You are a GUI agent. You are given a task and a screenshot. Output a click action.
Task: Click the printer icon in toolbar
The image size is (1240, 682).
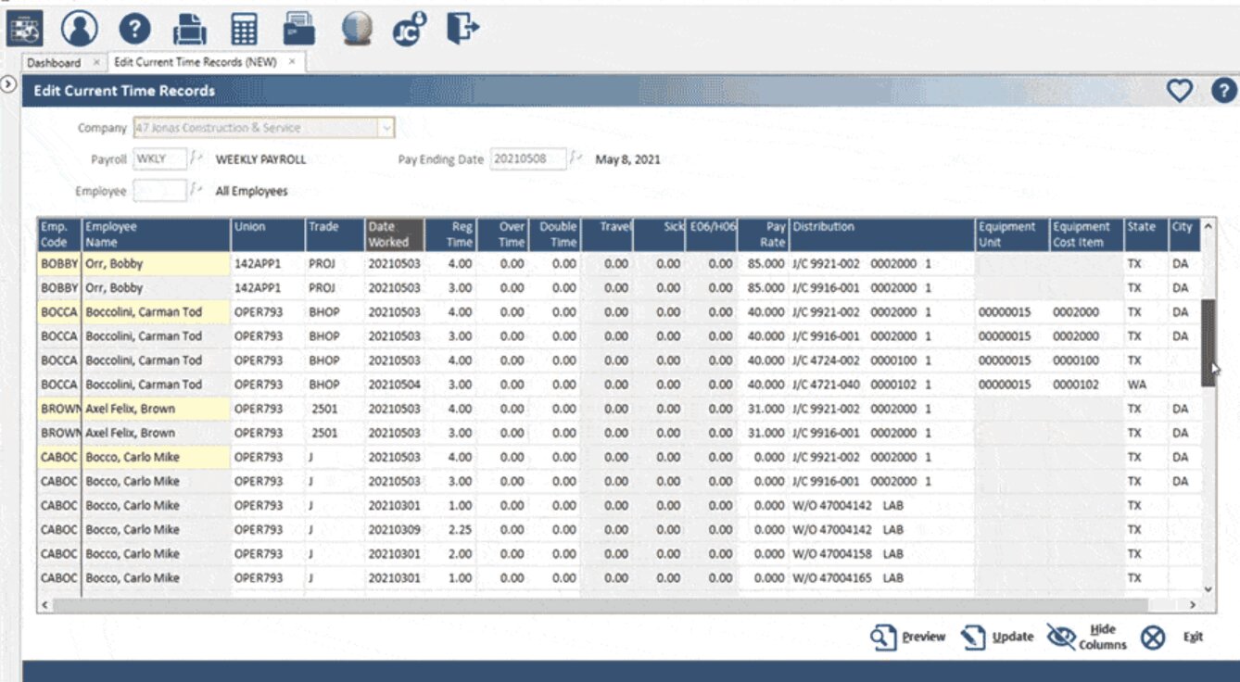pyautogui.click(x=189, y=30)
